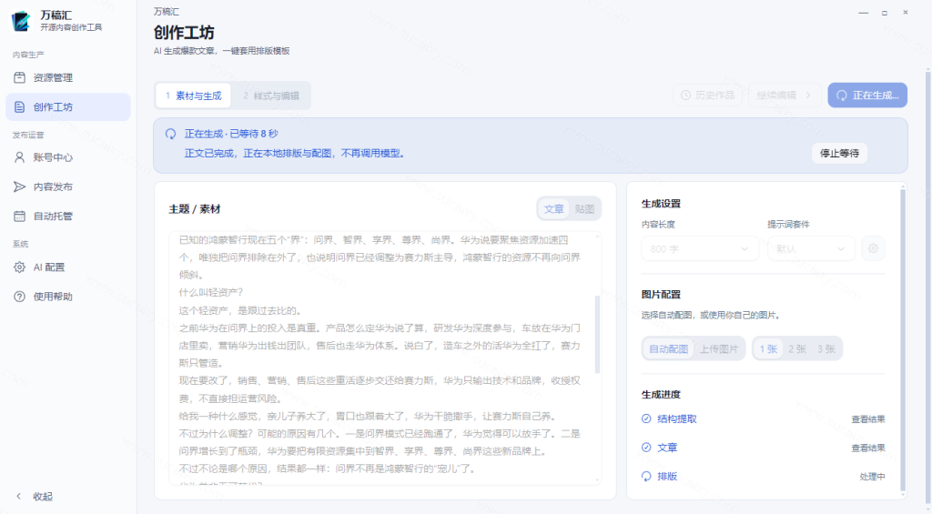Click the 排版 progress label
932x514 pixels.
(x=667, y=477)
